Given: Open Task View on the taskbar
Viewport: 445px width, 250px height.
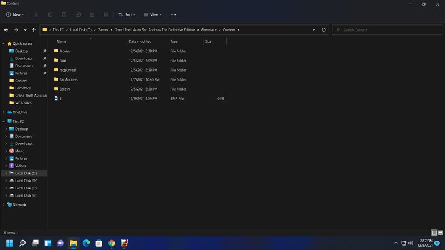Looking at the screenshot, I should pyautogui.click(x=35, y=243).
